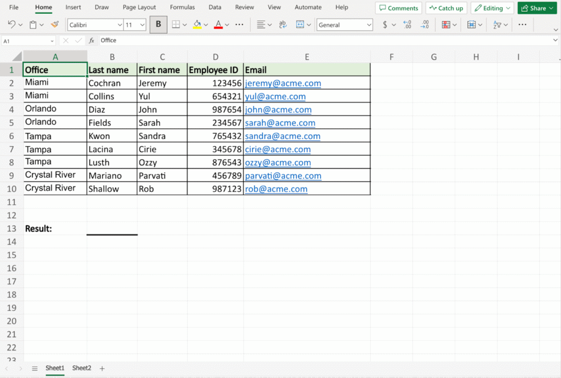Viewport: 561px width, 378px height.
Task: Click the formula bar containing Office
Action: pyautogui.click(x=324, y=41)
